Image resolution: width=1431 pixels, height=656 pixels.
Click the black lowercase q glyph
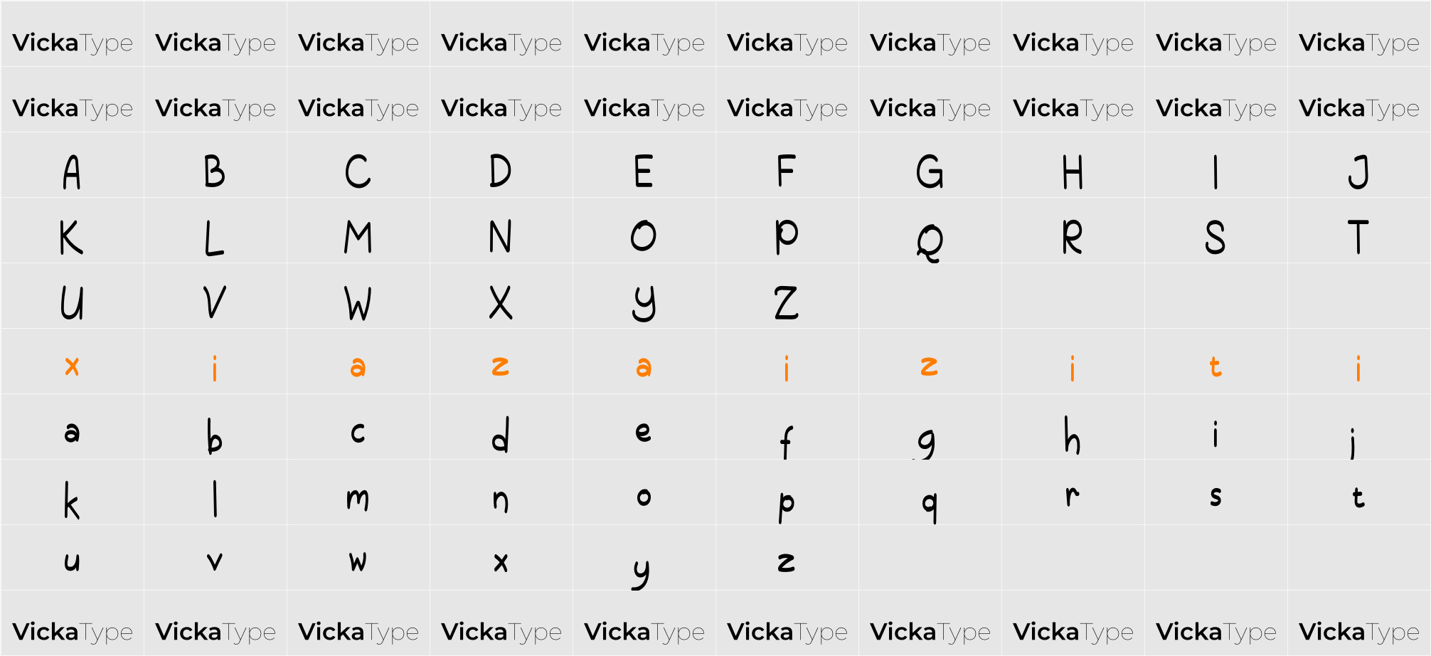(x=930, y=505)
